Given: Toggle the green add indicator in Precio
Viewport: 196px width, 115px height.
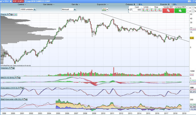Looking at the screenshot, I should pos(16,15).
